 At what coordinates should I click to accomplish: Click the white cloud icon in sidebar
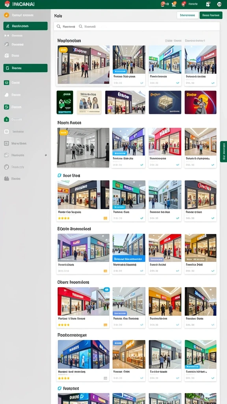[6, 95]
